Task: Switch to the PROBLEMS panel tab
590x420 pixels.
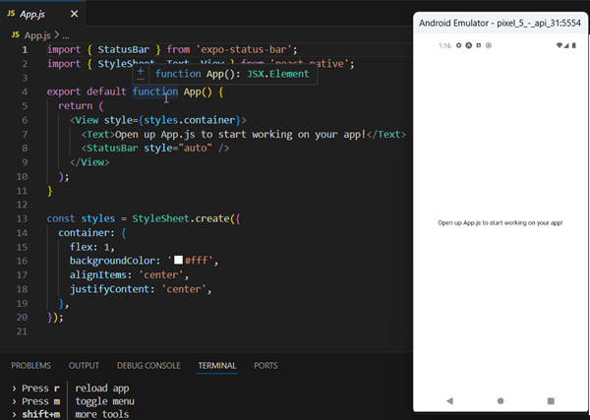Action: click(x=30, y=366)
